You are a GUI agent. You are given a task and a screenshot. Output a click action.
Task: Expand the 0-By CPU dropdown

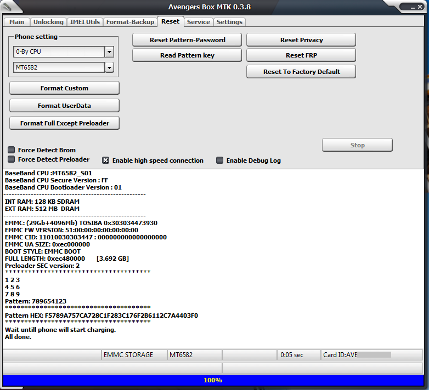pos(109,51)
